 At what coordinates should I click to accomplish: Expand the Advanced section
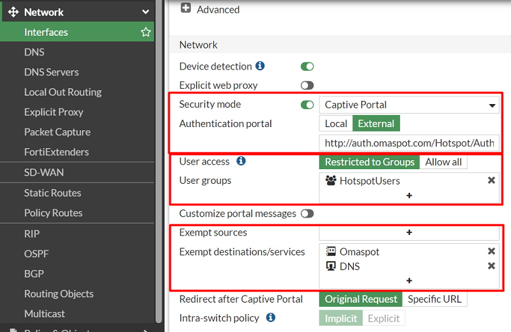[186, 9]
